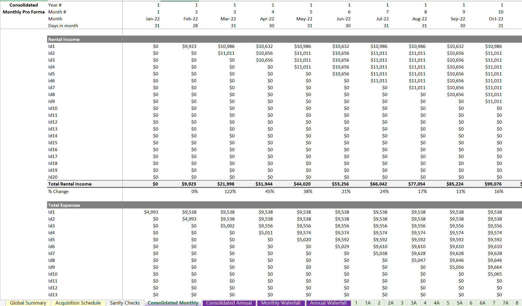Open the Monthly Waterfall sheet tab

[281, 303]
